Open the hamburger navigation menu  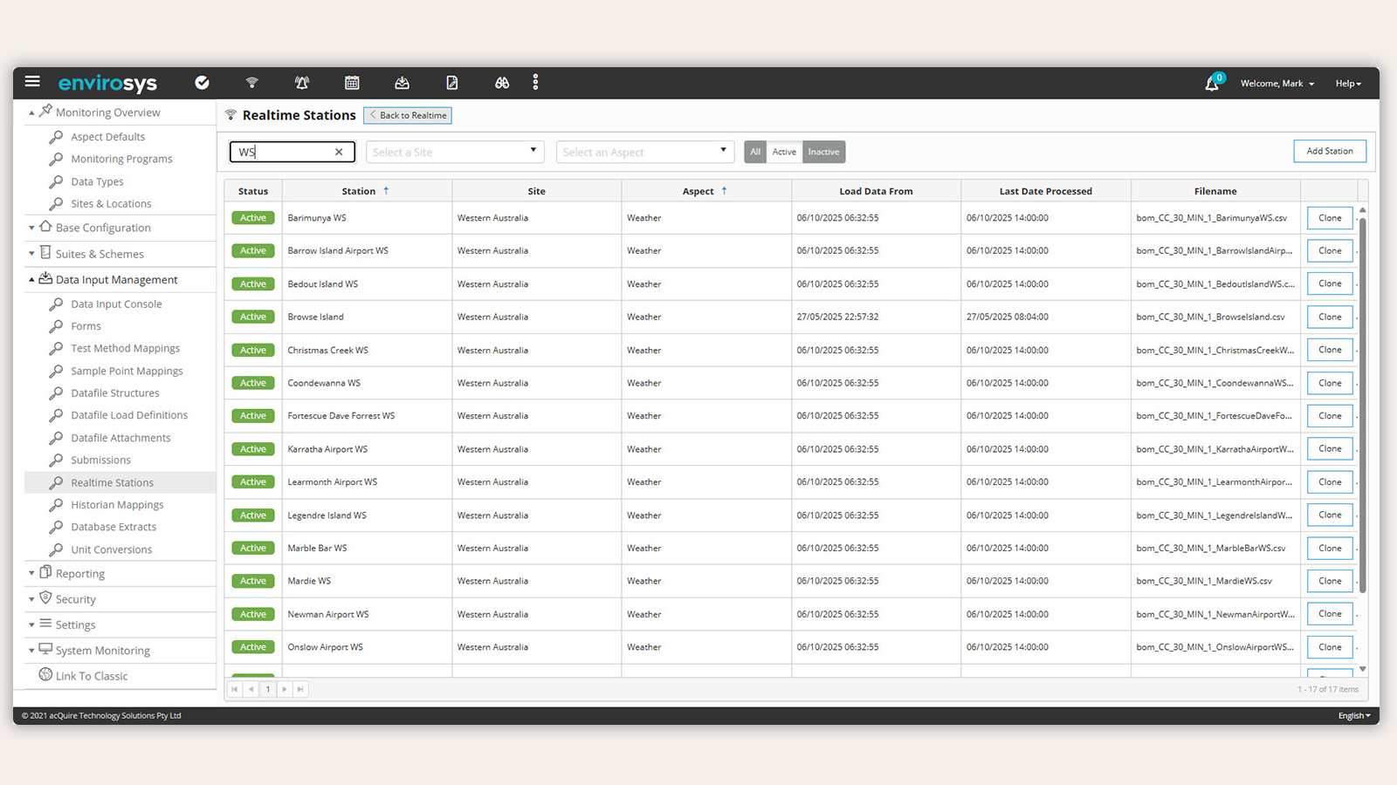point(32,82)
